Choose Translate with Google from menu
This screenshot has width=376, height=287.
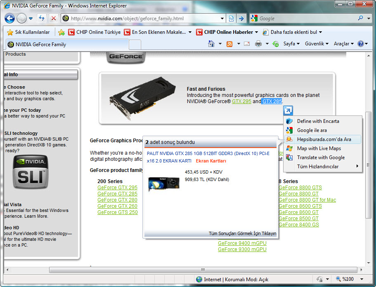tap(320, 158)
